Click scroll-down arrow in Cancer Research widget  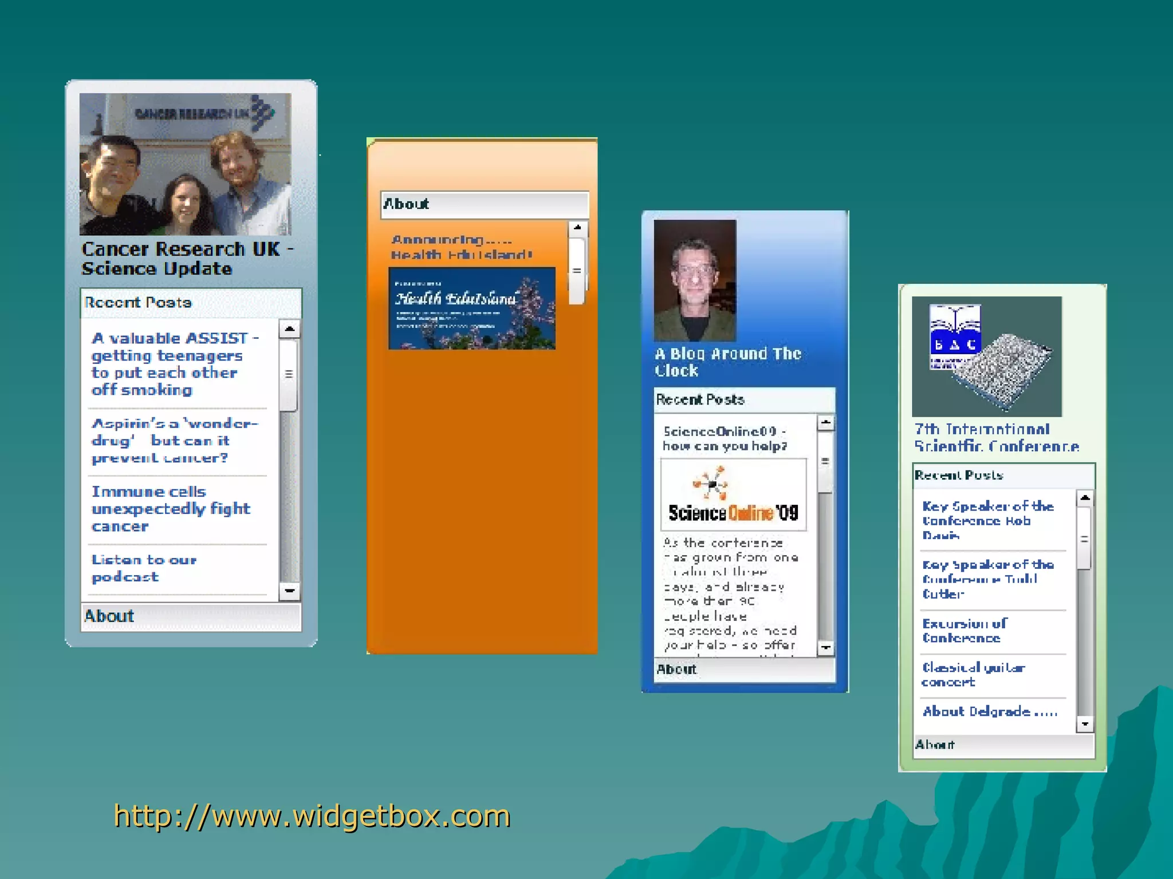point(289,591)
